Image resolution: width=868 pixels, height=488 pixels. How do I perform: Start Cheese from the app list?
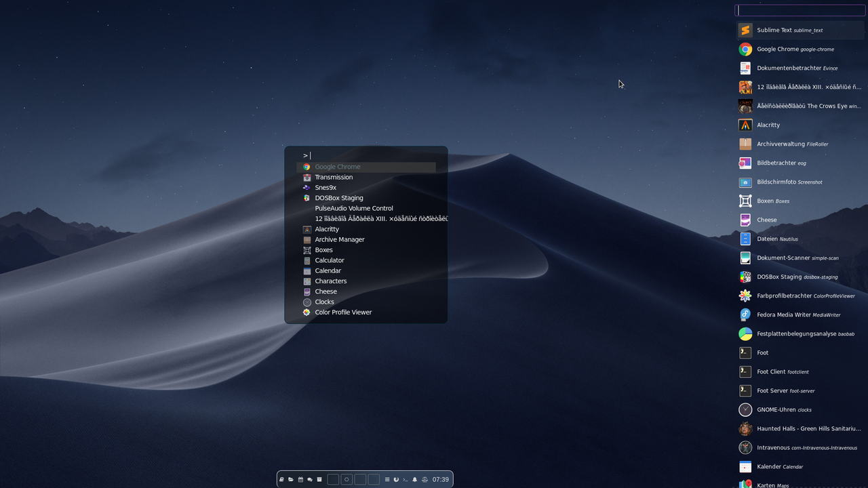click(x=766, y=220)
